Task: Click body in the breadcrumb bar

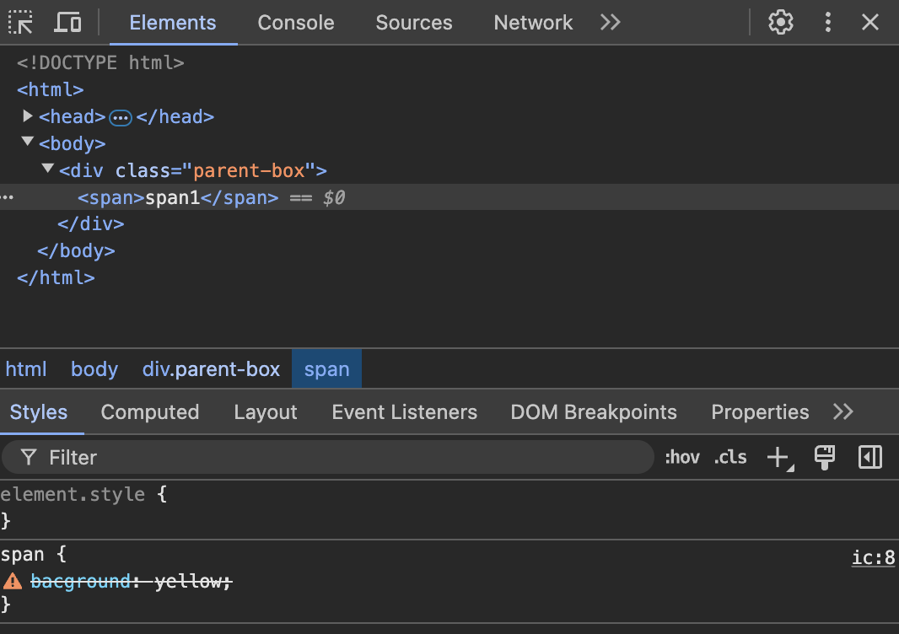Action: tap(94, 369)
